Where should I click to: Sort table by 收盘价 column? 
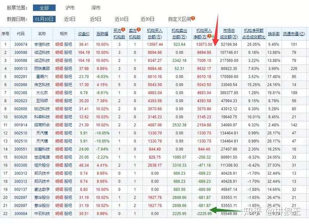[x=84, y=34]
